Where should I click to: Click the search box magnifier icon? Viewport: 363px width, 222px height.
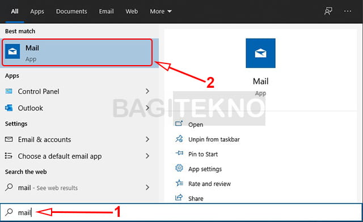click(9, 212)
